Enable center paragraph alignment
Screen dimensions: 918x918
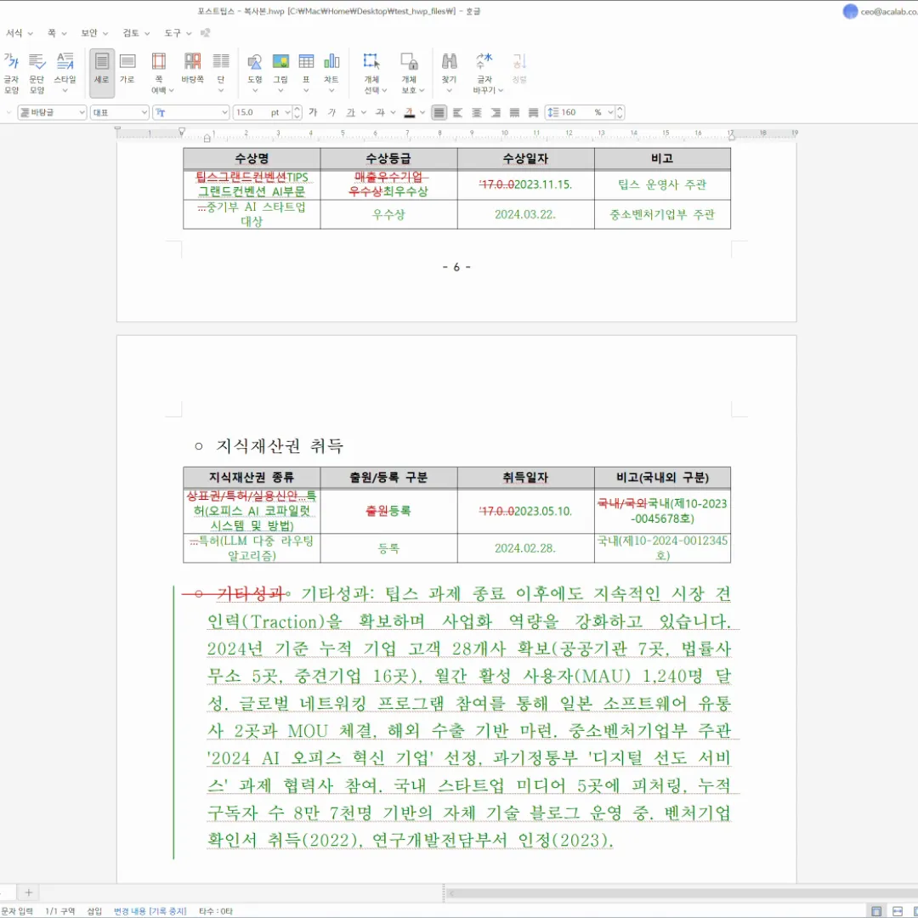click(x=477, y=112)
